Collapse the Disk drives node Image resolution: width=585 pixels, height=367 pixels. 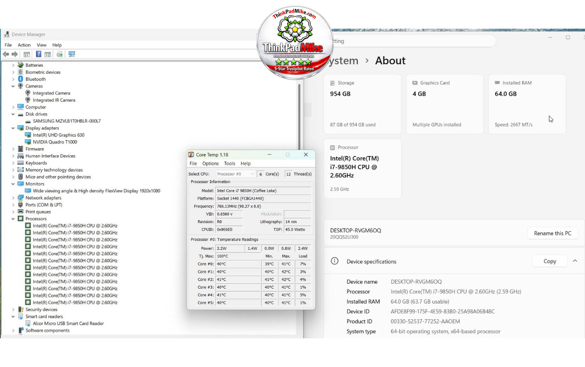(x=13, y=114)
